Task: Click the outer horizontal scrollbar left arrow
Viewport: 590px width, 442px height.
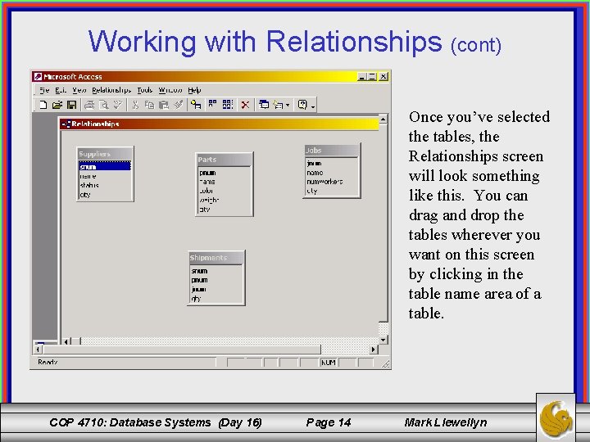Action: (38, 350)
